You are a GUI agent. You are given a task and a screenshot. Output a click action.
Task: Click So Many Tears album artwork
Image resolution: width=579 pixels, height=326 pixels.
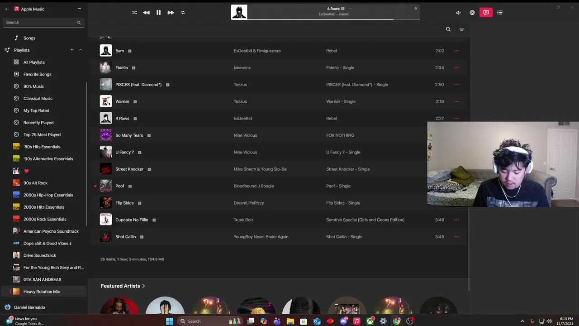(105, 135)
